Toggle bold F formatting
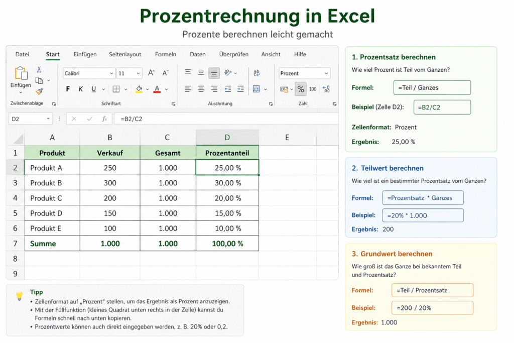 68,89
